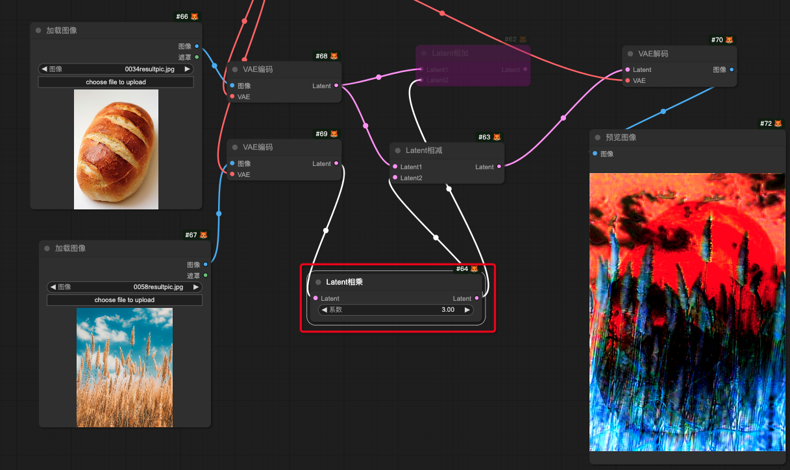Click 图像 input port of VAE编码 #68
This screenshot has height=470, width=790.
coord(232,86)
